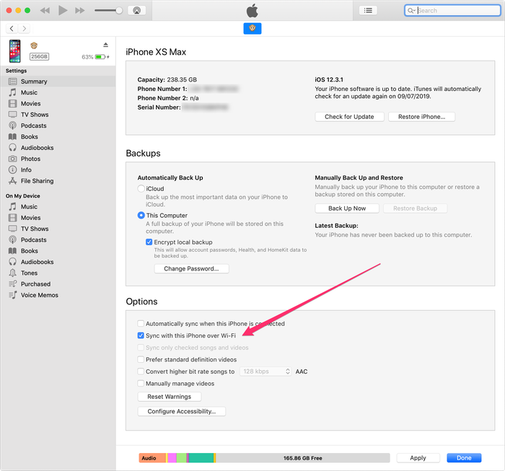Open Movies under Settings
The width and height of the screenshot is (505, 471).
point(58,104)
